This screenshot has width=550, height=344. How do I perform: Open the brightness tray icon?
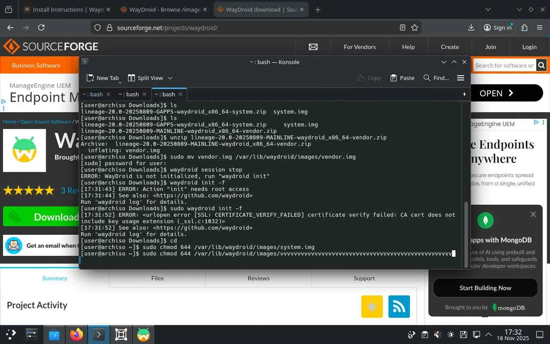pos(450,335)
